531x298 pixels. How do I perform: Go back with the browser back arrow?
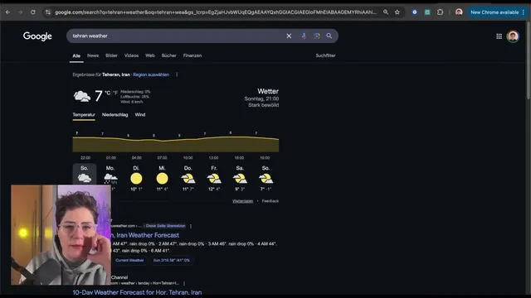click(x=7, y=12)
